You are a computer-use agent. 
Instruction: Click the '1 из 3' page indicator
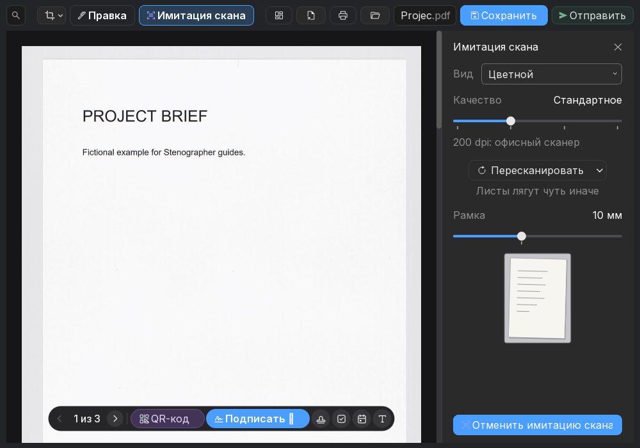(x=87, y=419)
